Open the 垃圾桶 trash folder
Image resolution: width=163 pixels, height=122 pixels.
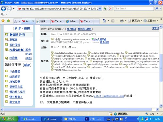(13, 58)
